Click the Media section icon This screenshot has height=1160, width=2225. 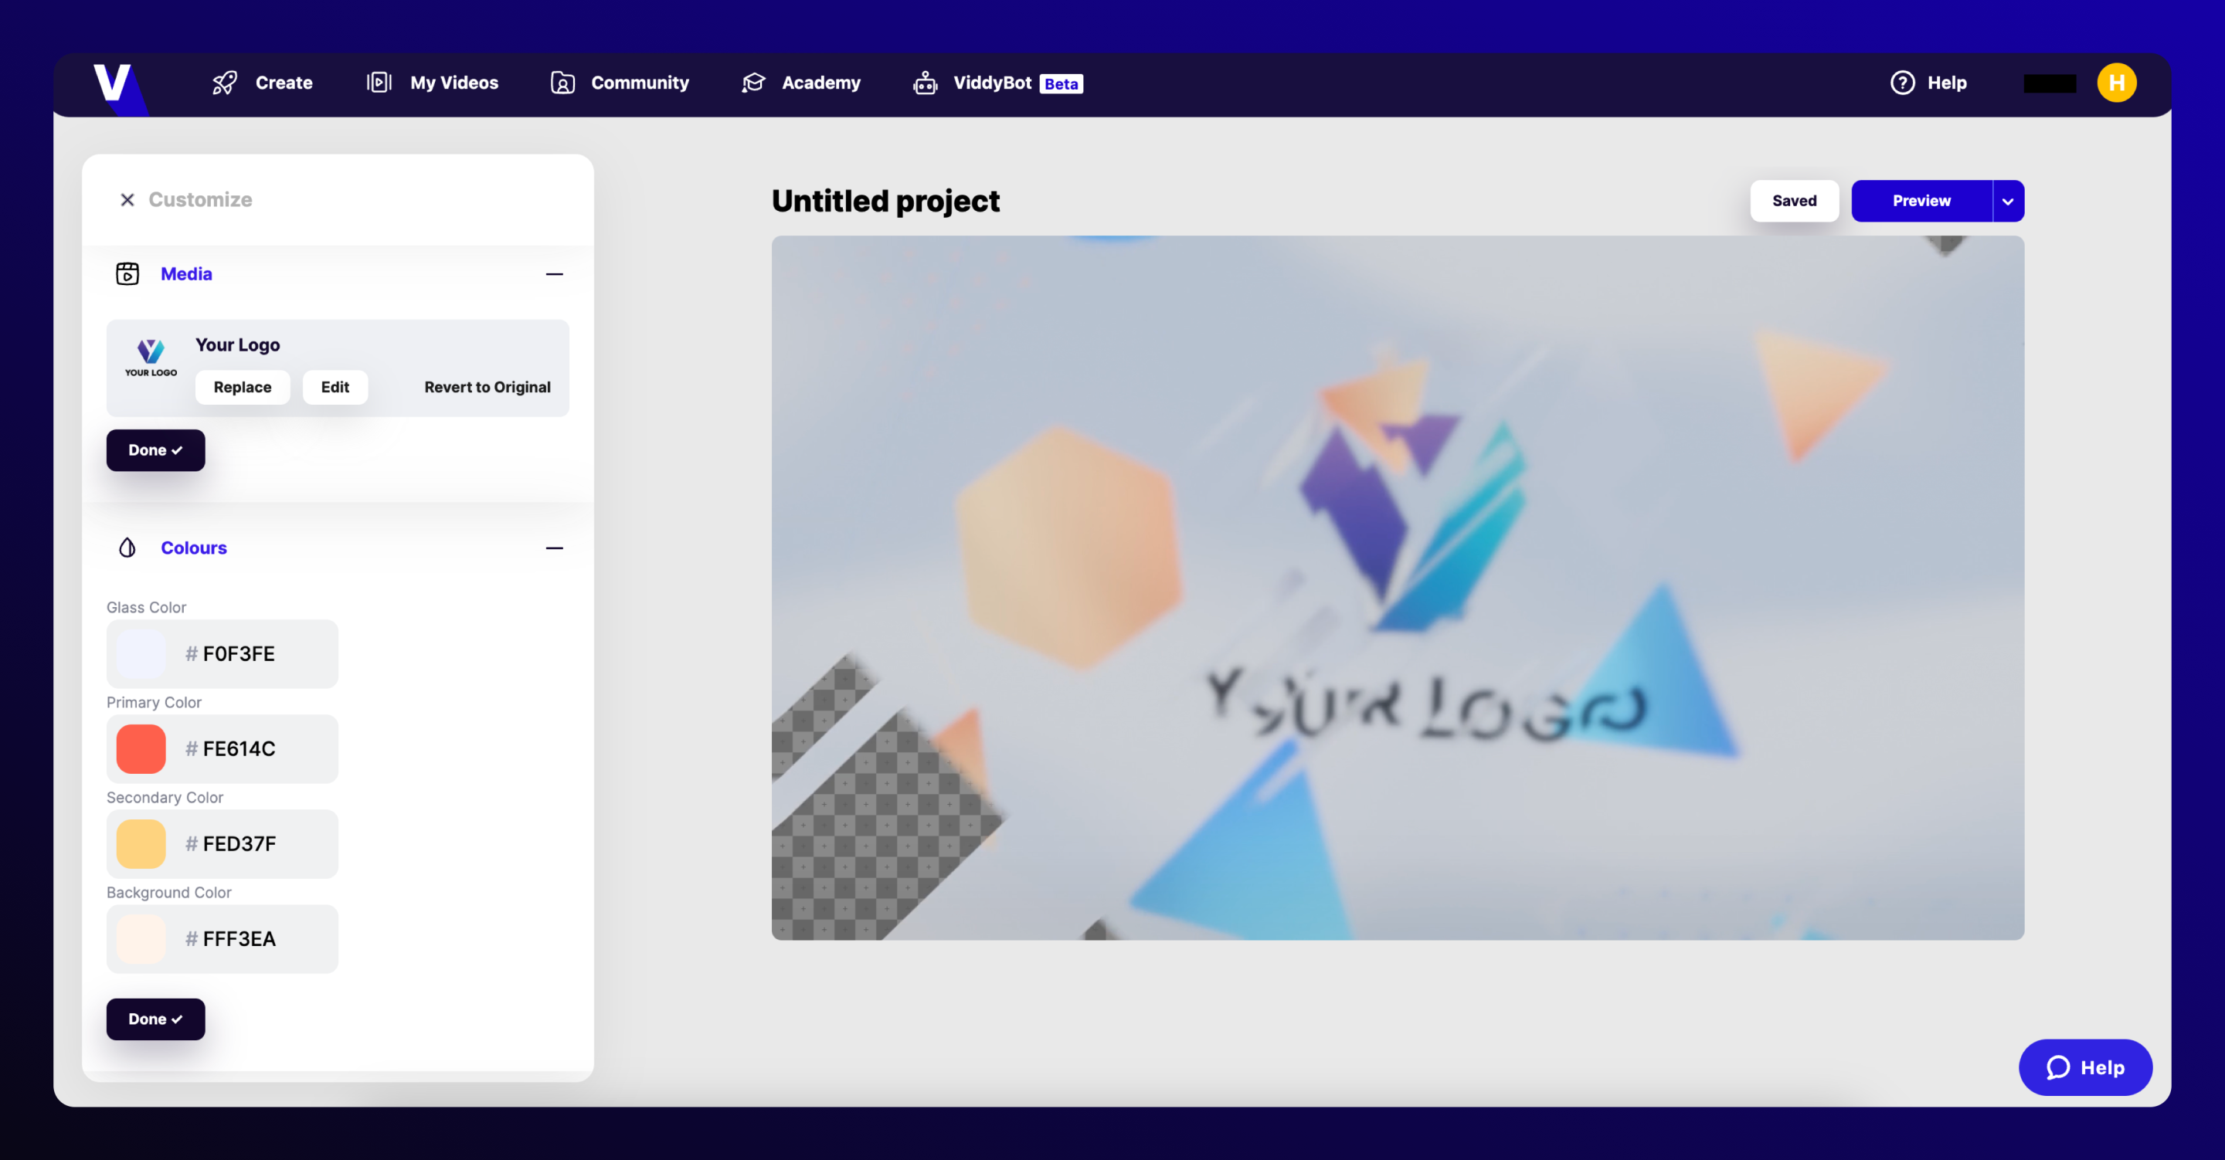click(x=127, y=274)
